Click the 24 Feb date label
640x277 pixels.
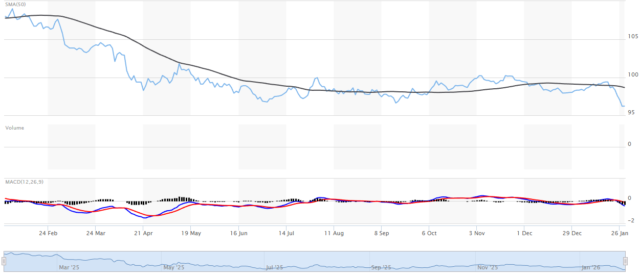(x=48, y=233)
